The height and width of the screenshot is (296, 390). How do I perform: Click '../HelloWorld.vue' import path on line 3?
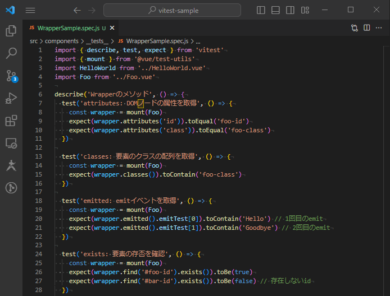tap(171, 68)
